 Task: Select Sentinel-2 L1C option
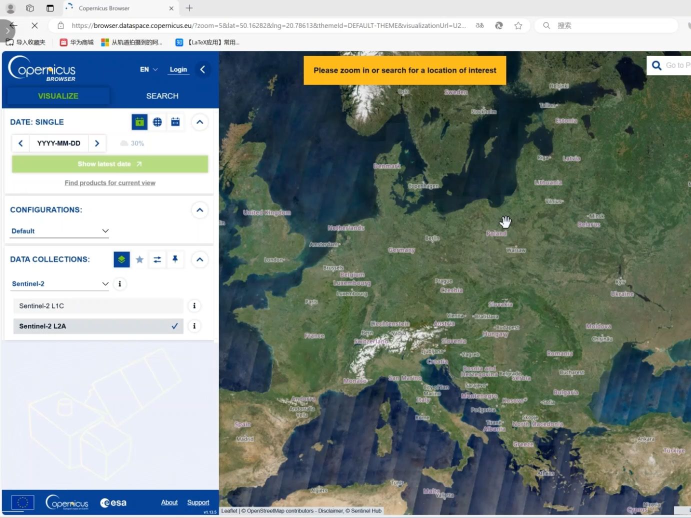point(98,306)
